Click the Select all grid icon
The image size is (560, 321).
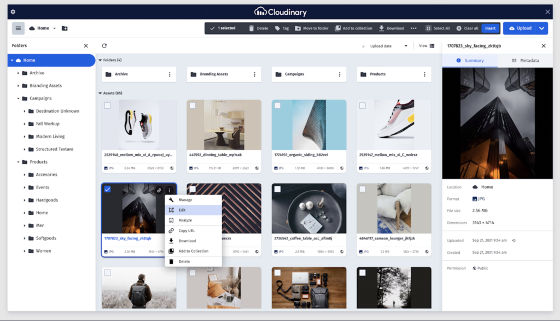429,28
